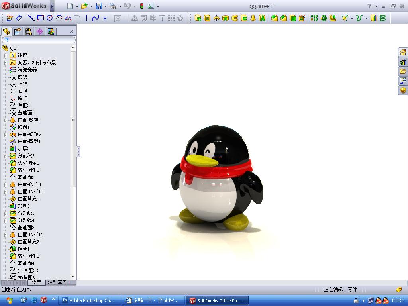Screen dimensions: 408x306
Task: Switch to the DisplayManager render tab
Action: point(51,31)
